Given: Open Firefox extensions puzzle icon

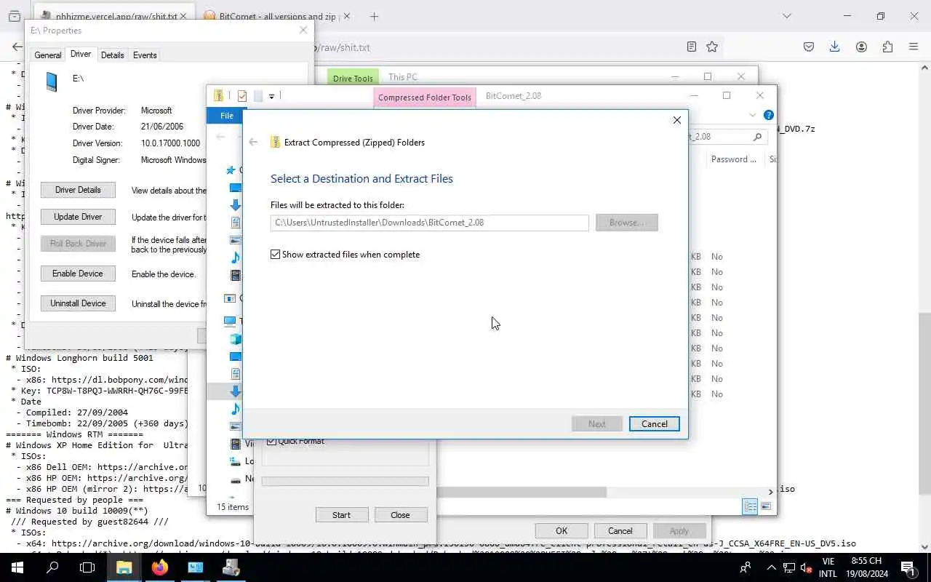Looking at the screenshot, I should click(887, 47).
